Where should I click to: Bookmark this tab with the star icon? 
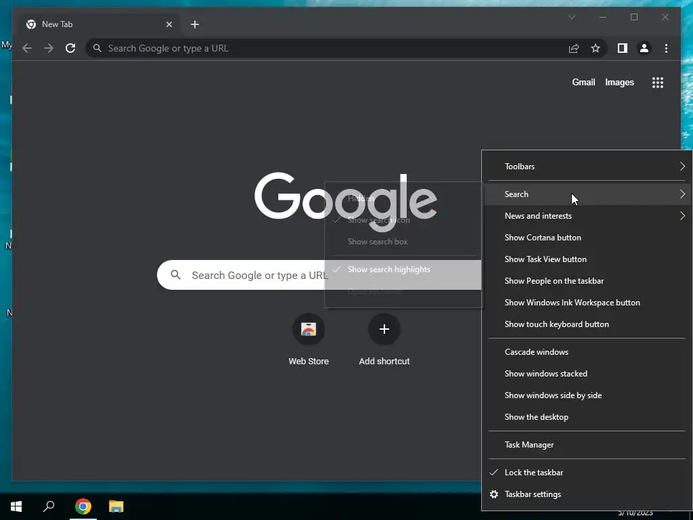coord(596,48)
